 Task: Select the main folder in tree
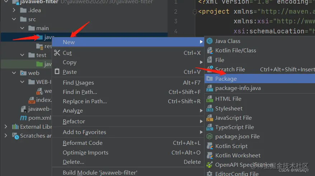tap(42, 28)
